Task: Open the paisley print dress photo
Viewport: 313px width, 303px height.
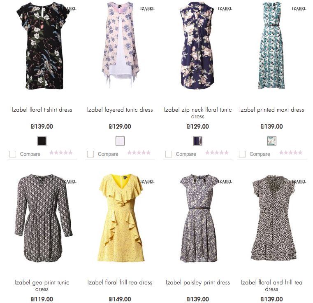Action: coord(198,218)
